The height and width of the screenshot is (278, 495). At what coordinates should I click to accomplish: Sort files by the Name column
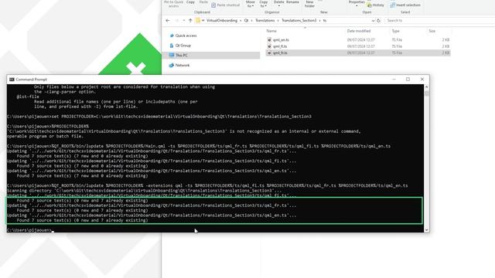(271, 31)
